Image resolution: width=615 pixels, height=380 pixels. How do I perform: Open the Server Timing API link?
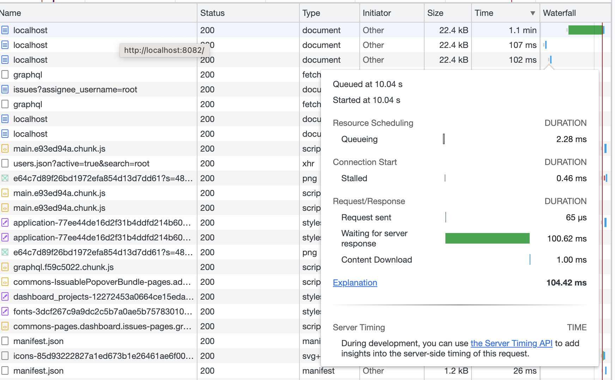(x=511, y=343)
